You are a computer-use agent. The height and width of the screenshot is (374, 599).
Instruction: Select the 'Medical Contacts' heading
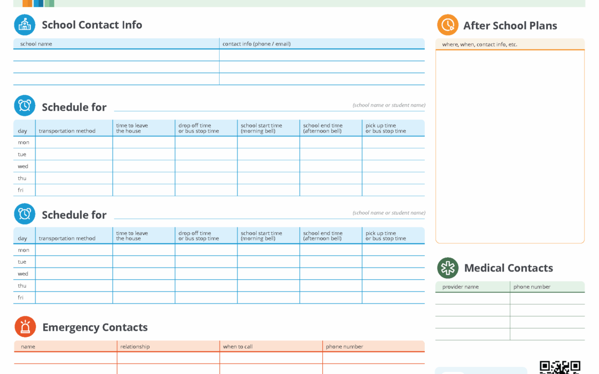(509, 268)
